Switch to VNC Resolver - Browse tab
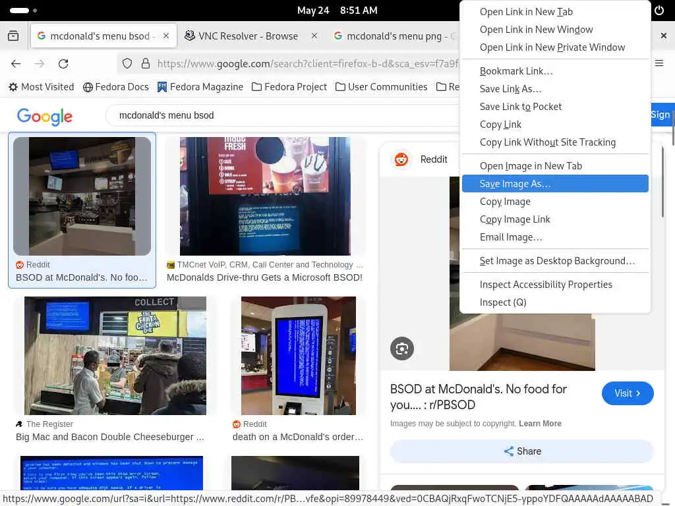 tap(248, 36)
